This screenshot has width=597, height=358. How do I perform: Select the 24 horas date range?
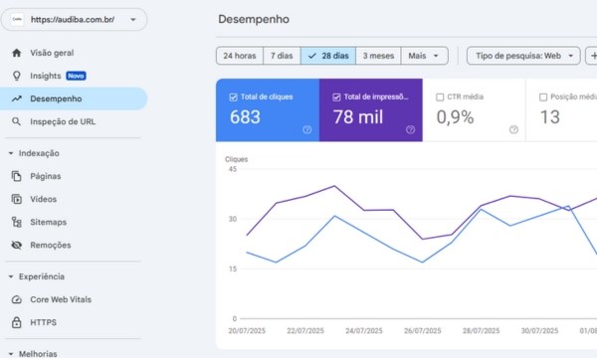pos(240,56)
